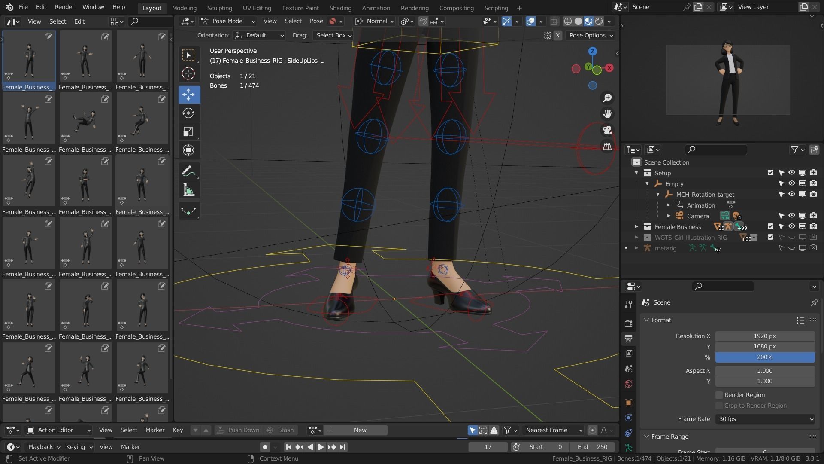824x464 pixels.
Task: Toggle the camera view icon
Action: point(607,130)
